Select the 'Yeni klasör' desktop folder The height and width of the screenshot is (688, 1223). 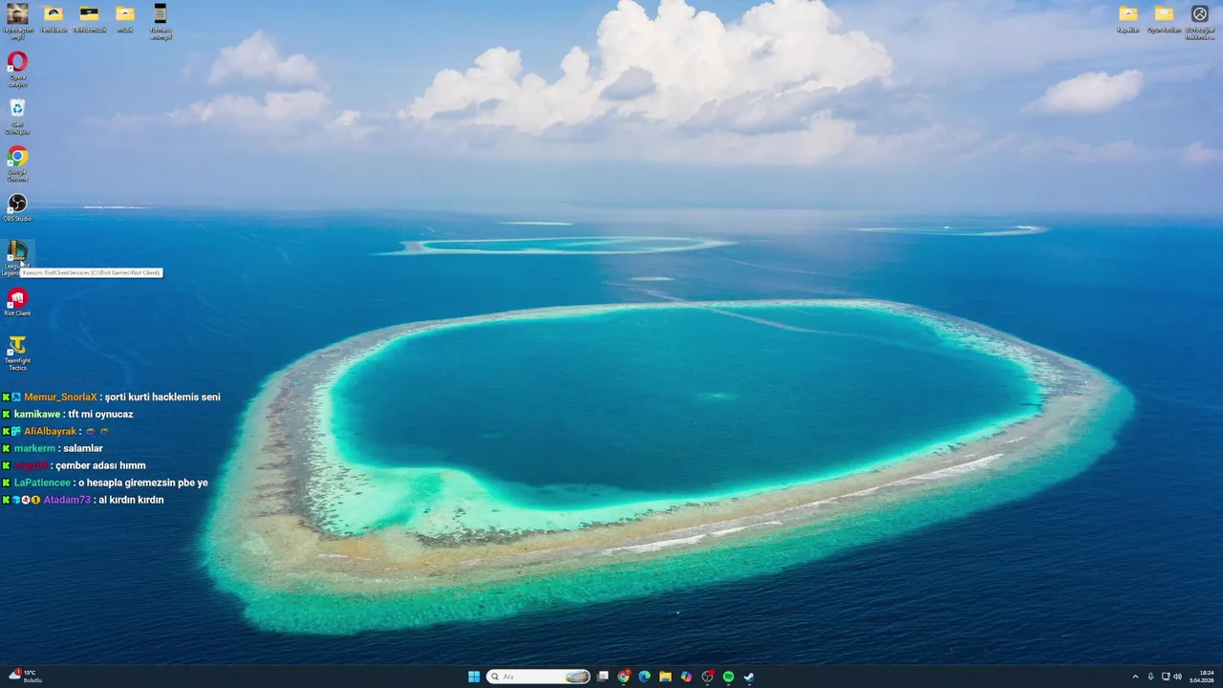pyautogui.click(x=54, y=18)
